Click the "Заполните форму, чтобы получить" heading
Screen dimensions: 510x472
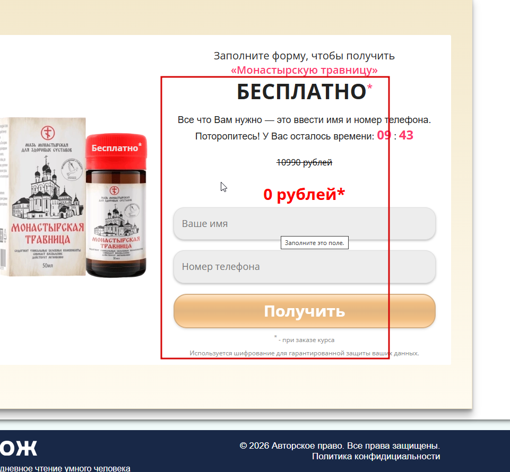tap(304, 56)
